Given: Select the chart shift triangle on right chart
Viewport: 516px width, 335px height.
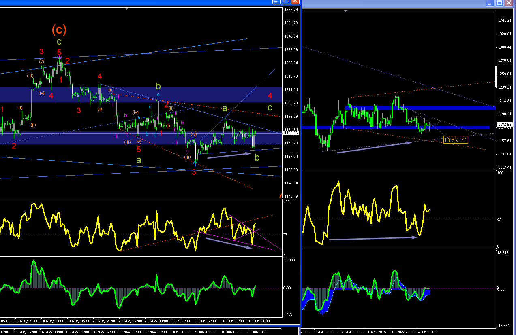Looking at the screenshot, I should (x=345, y=10).
